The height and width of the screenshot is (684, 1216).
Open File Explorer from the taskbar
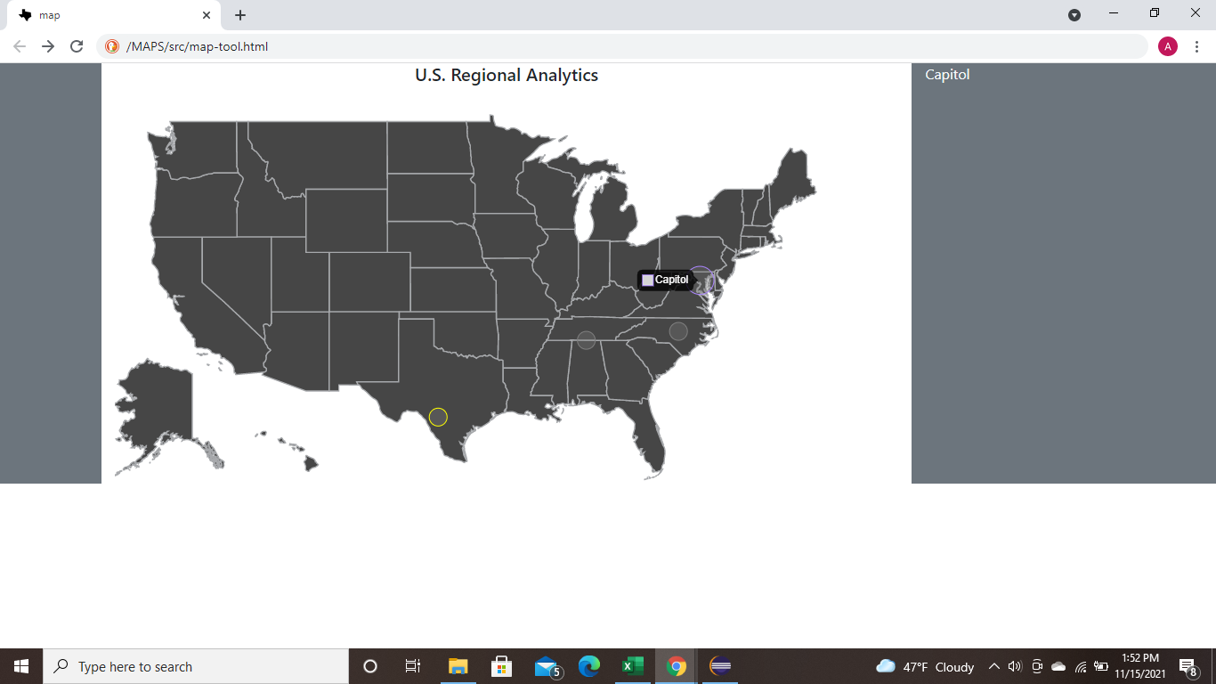[458, 666]
